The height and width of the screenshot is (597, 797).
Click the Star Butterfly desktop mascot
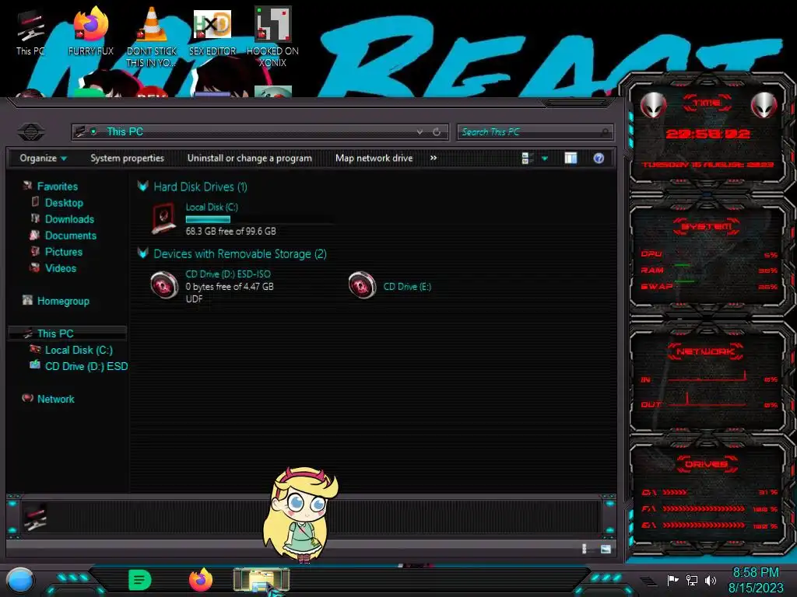tap(300, 514)
